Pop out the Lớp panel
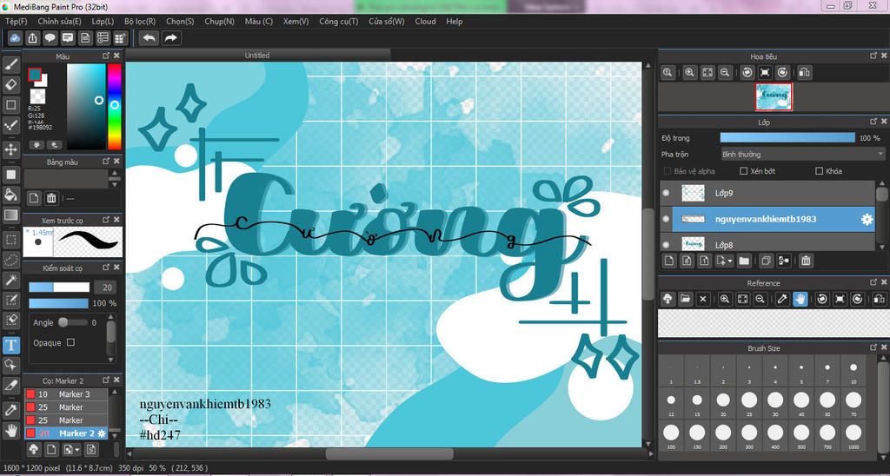 pos(873,122)
